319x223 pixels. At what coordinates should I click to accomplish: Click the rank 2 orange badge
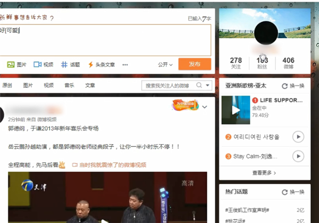228,137
